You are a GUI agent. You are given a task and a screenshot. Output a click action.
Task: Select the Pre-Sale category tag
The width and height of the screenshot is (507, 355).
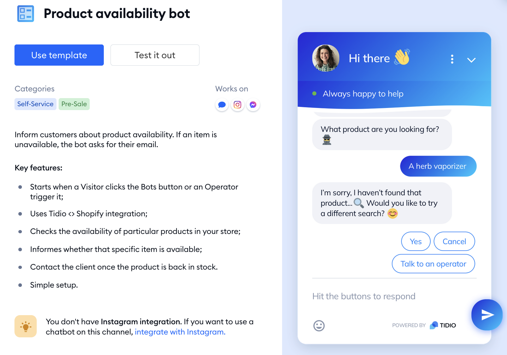tap(74, 104)
